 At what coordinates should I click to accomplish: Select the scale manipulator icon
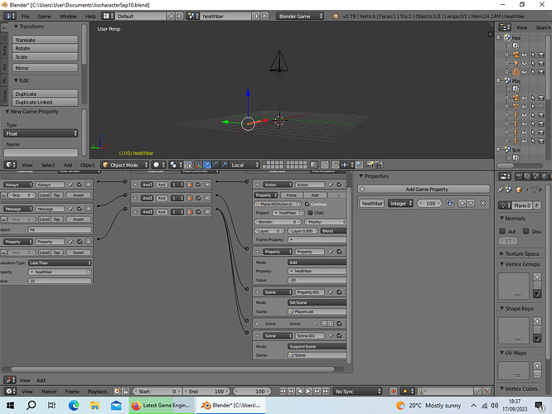click(224, 165)
